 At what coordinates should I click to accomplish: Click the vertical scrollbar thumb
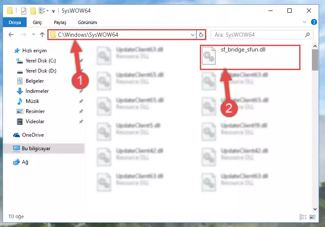coord(315,60)
